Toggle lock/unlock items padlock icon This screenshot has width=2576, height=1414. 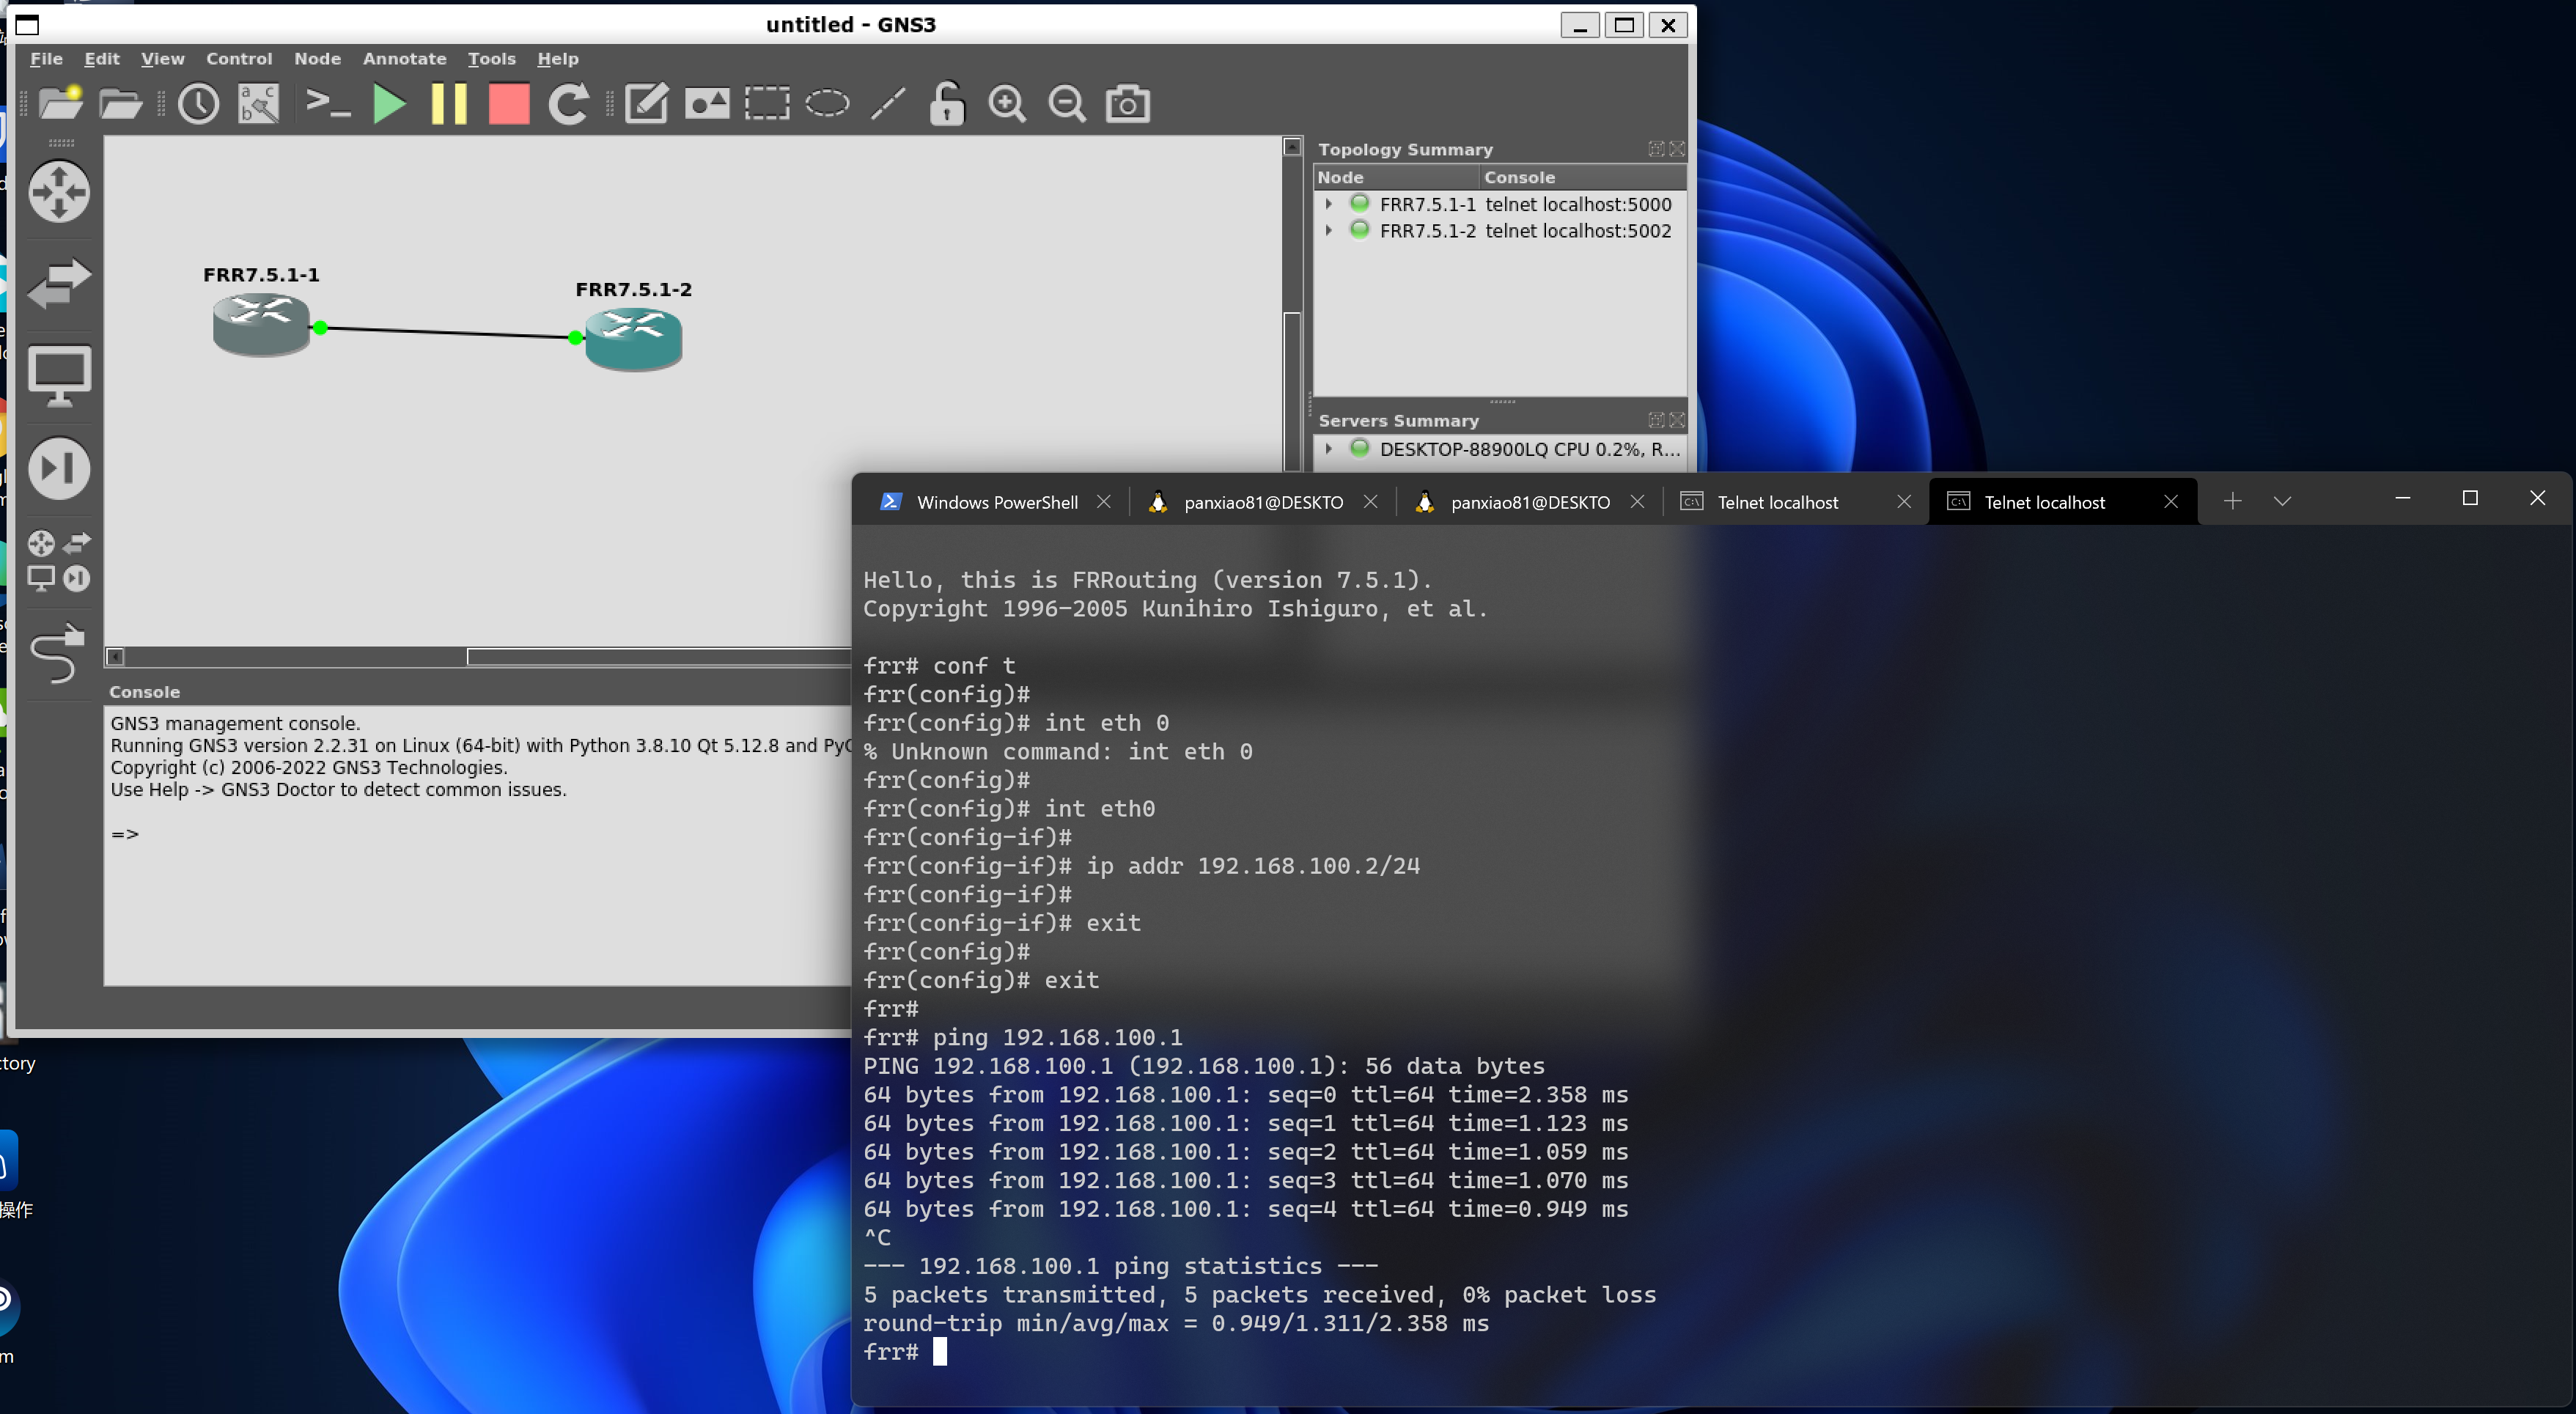946,104
